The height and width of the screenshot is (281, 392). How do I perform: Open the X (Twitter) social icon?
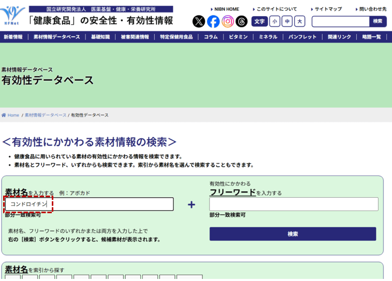(x=199, y=21)
